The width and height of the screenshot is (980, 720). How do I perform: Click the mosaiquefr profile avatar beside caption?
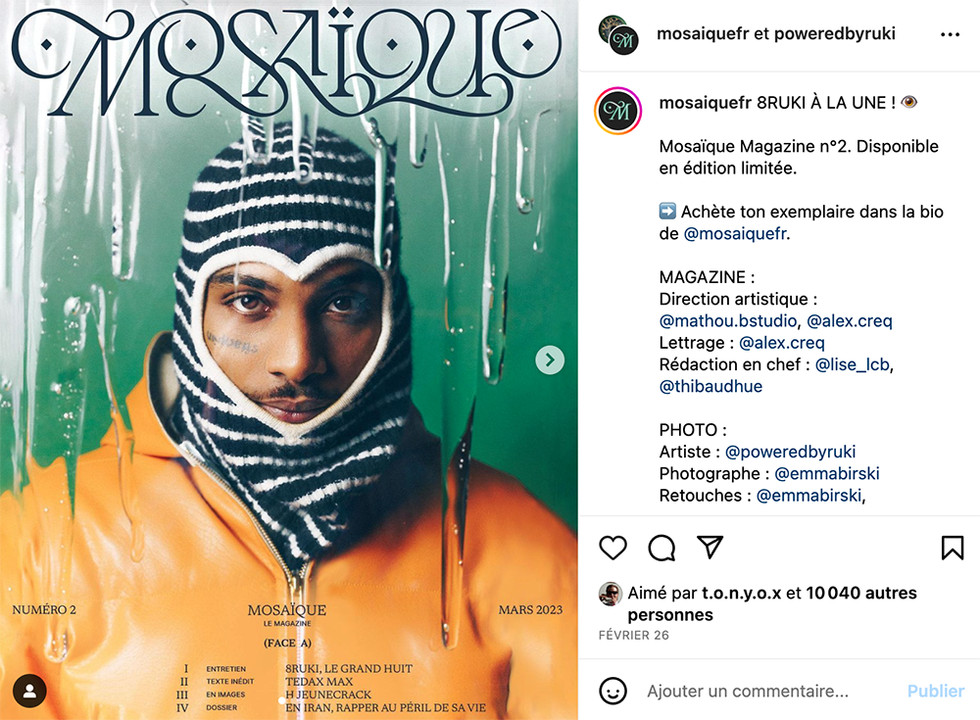(x=618, y=112)
